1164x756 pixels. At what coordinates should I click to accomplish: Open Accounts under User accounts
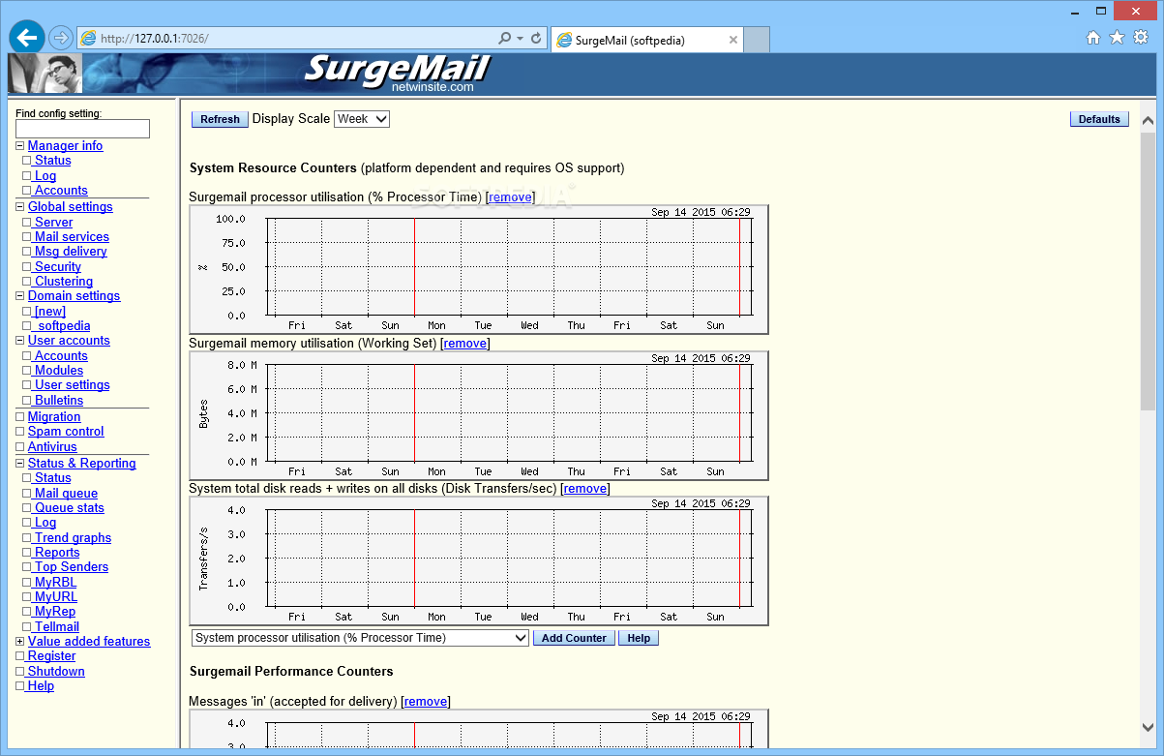tap(61, 356)
